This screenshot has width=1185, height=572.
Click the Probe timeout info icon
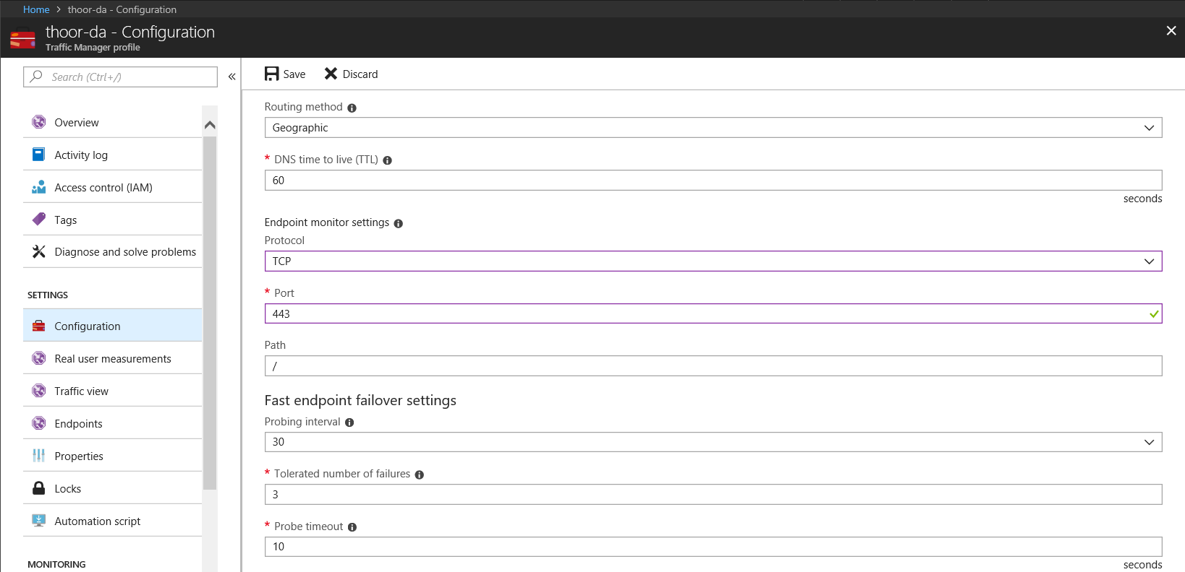[352, 527]
